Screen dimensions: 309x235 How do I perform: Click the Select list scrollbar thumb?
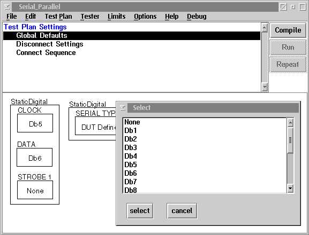pyautogui.click(x=290, y=140)
